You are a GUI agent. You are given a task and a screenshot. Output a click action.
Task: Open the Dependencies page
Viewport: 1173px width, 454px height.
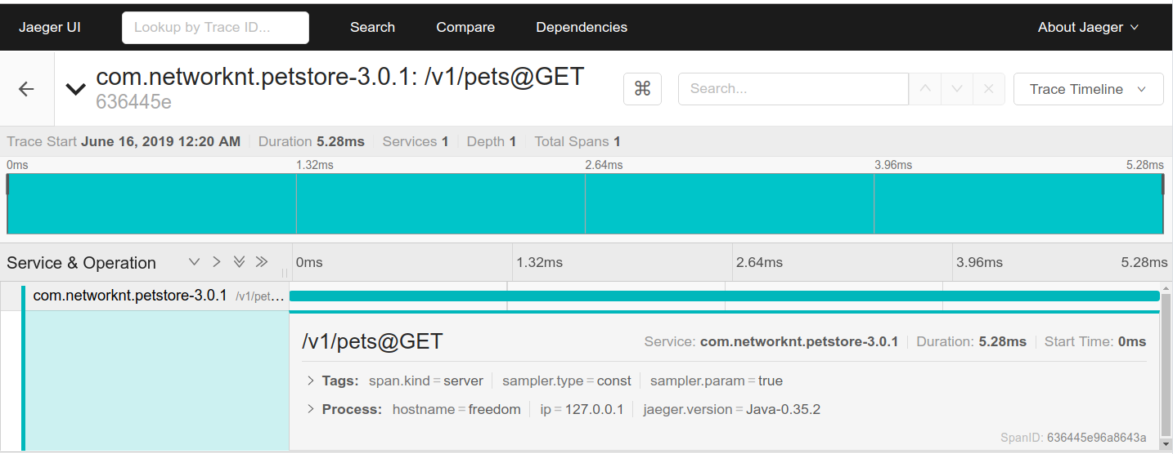[x=582, y=27]
